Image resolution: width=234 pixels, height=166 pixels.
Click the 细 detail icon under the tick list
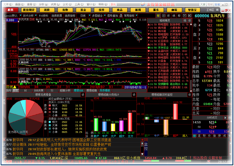tap(194, 136)
